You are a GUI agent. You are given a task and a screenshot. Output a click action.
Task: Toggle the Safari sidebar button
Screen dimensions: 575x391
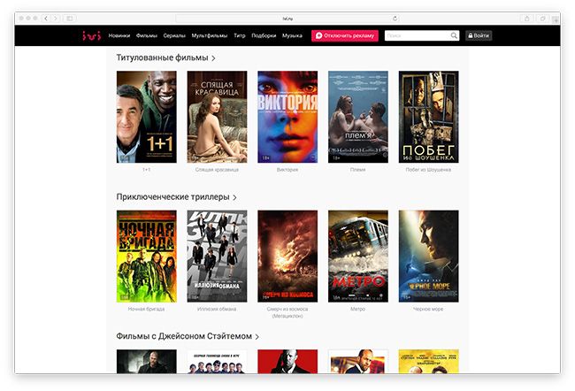pos(70,18)
